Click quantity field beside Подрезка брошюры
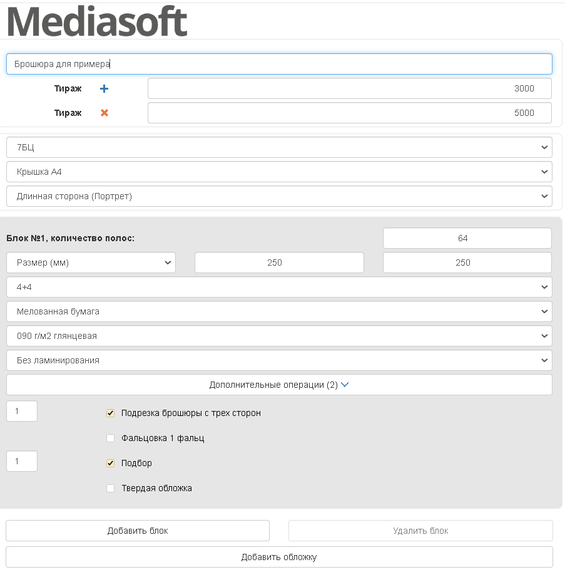Image resolution: width=565 pixels, height=577 pixels. [22, 411]
